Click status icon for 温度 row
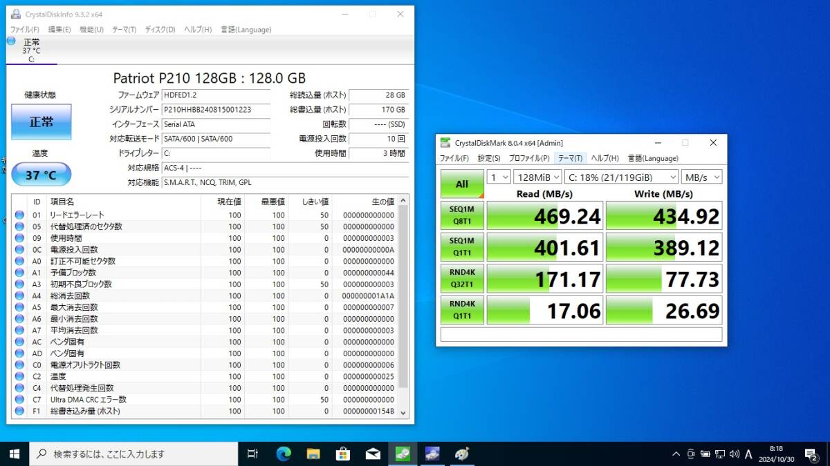The height and width of the screenshot is (466, 830). point(19,376)
